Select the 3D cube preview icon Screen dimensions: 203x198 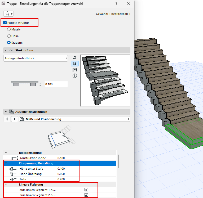[x=75, y=64]
